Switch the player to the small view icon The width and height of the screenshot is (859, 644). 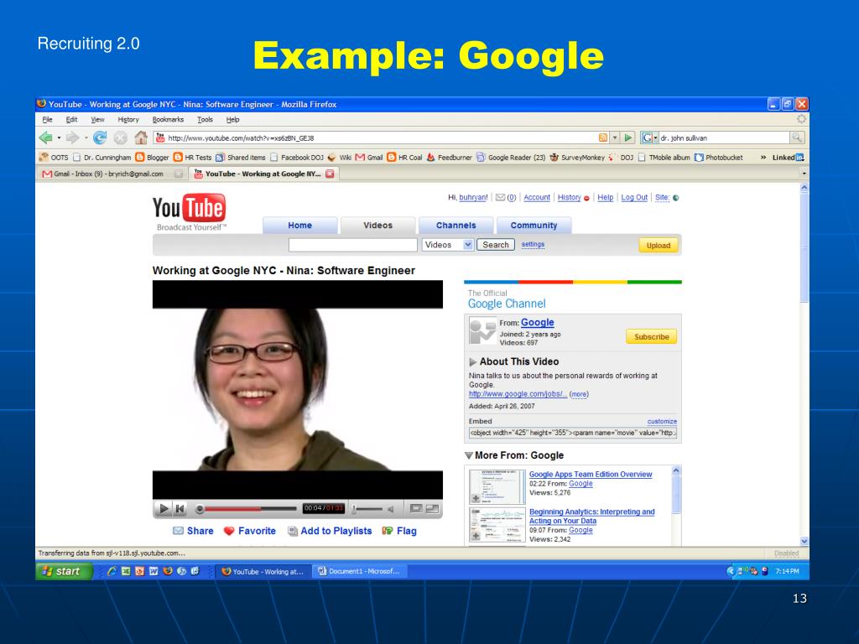[416, 509]
